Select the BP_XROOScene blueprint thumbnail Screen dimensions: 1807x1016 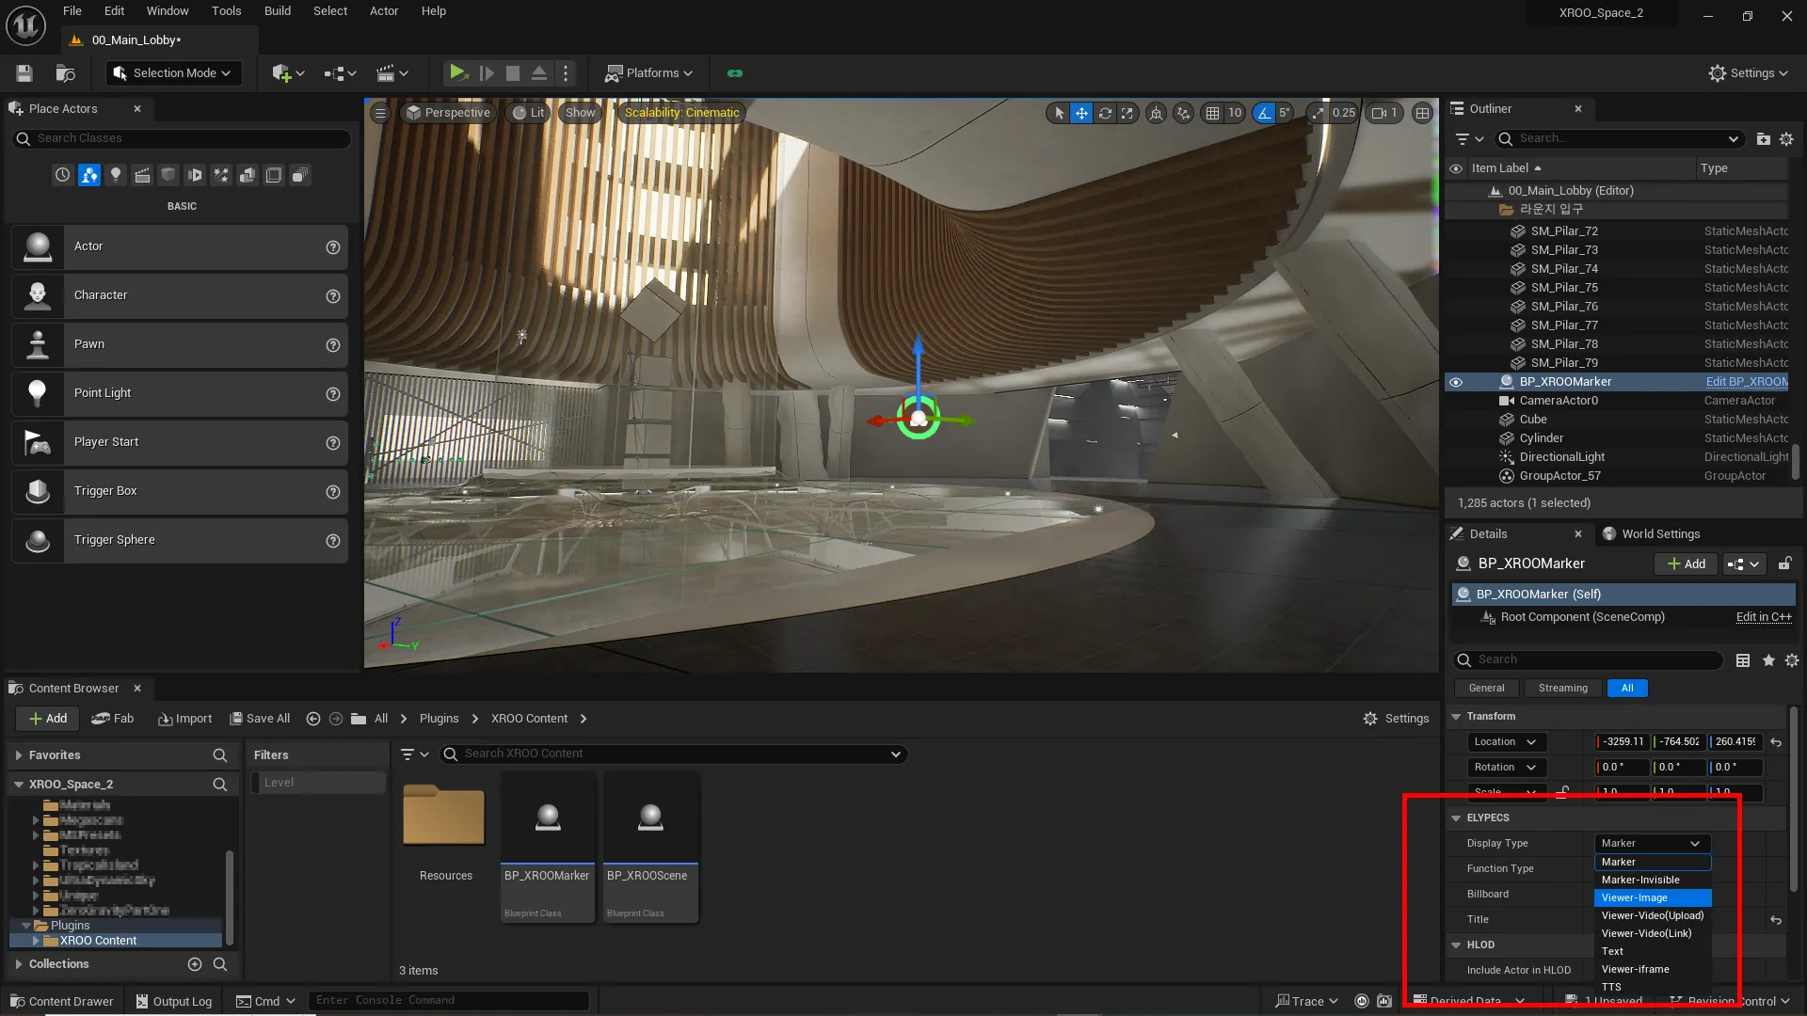(650, 818)
